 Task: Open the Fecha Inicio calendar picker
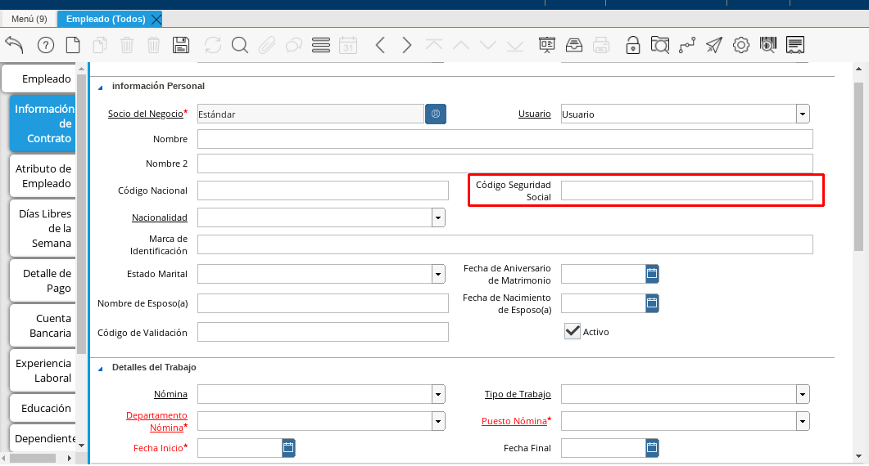click(288, 447)
